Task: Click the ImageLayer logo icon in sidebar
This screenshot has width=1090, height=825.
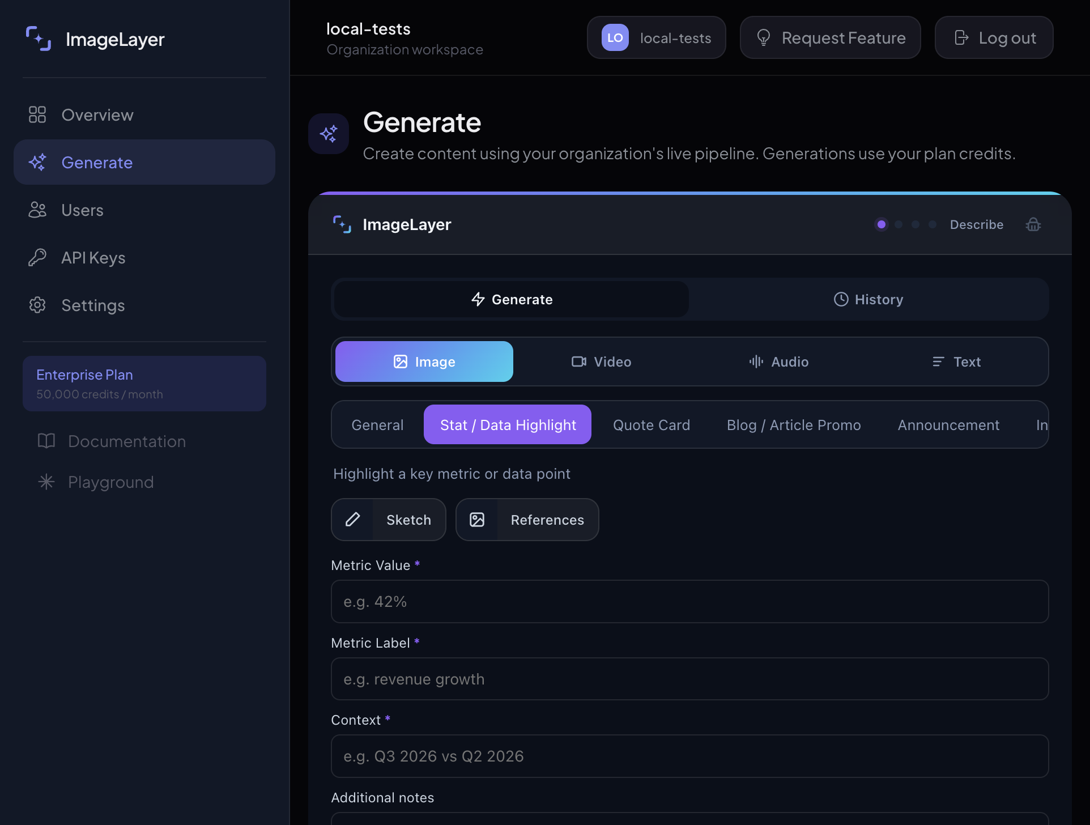Action: click(39, 39)
